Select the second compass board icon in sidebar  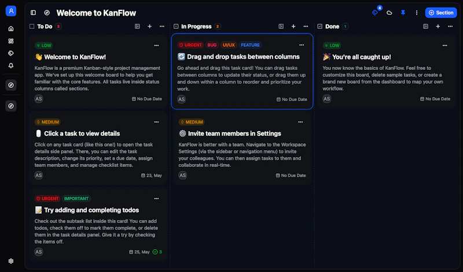point(11,106)
